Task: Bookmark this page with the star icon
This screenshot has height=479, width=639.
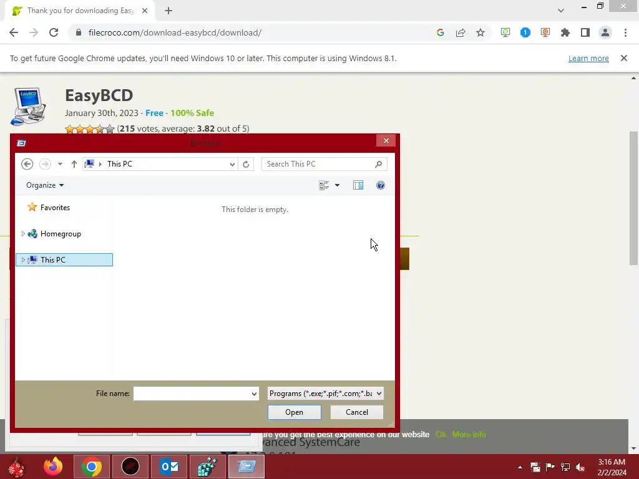Action: pos(480,32)
